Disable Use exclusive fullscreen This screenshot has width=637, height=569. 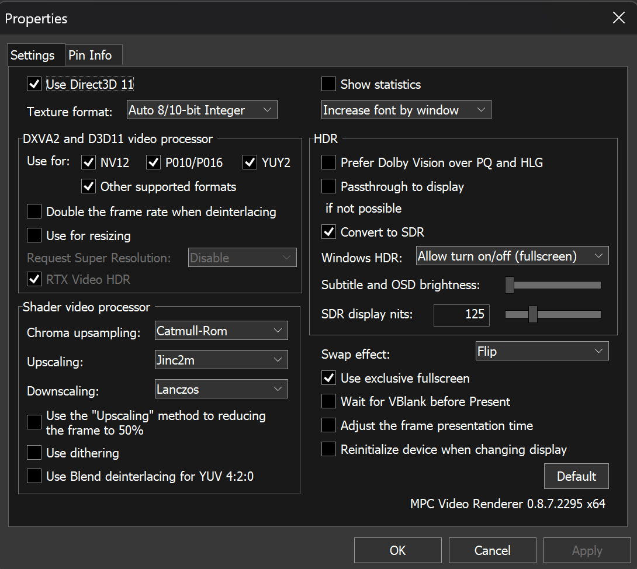click(x=328, y=378)
